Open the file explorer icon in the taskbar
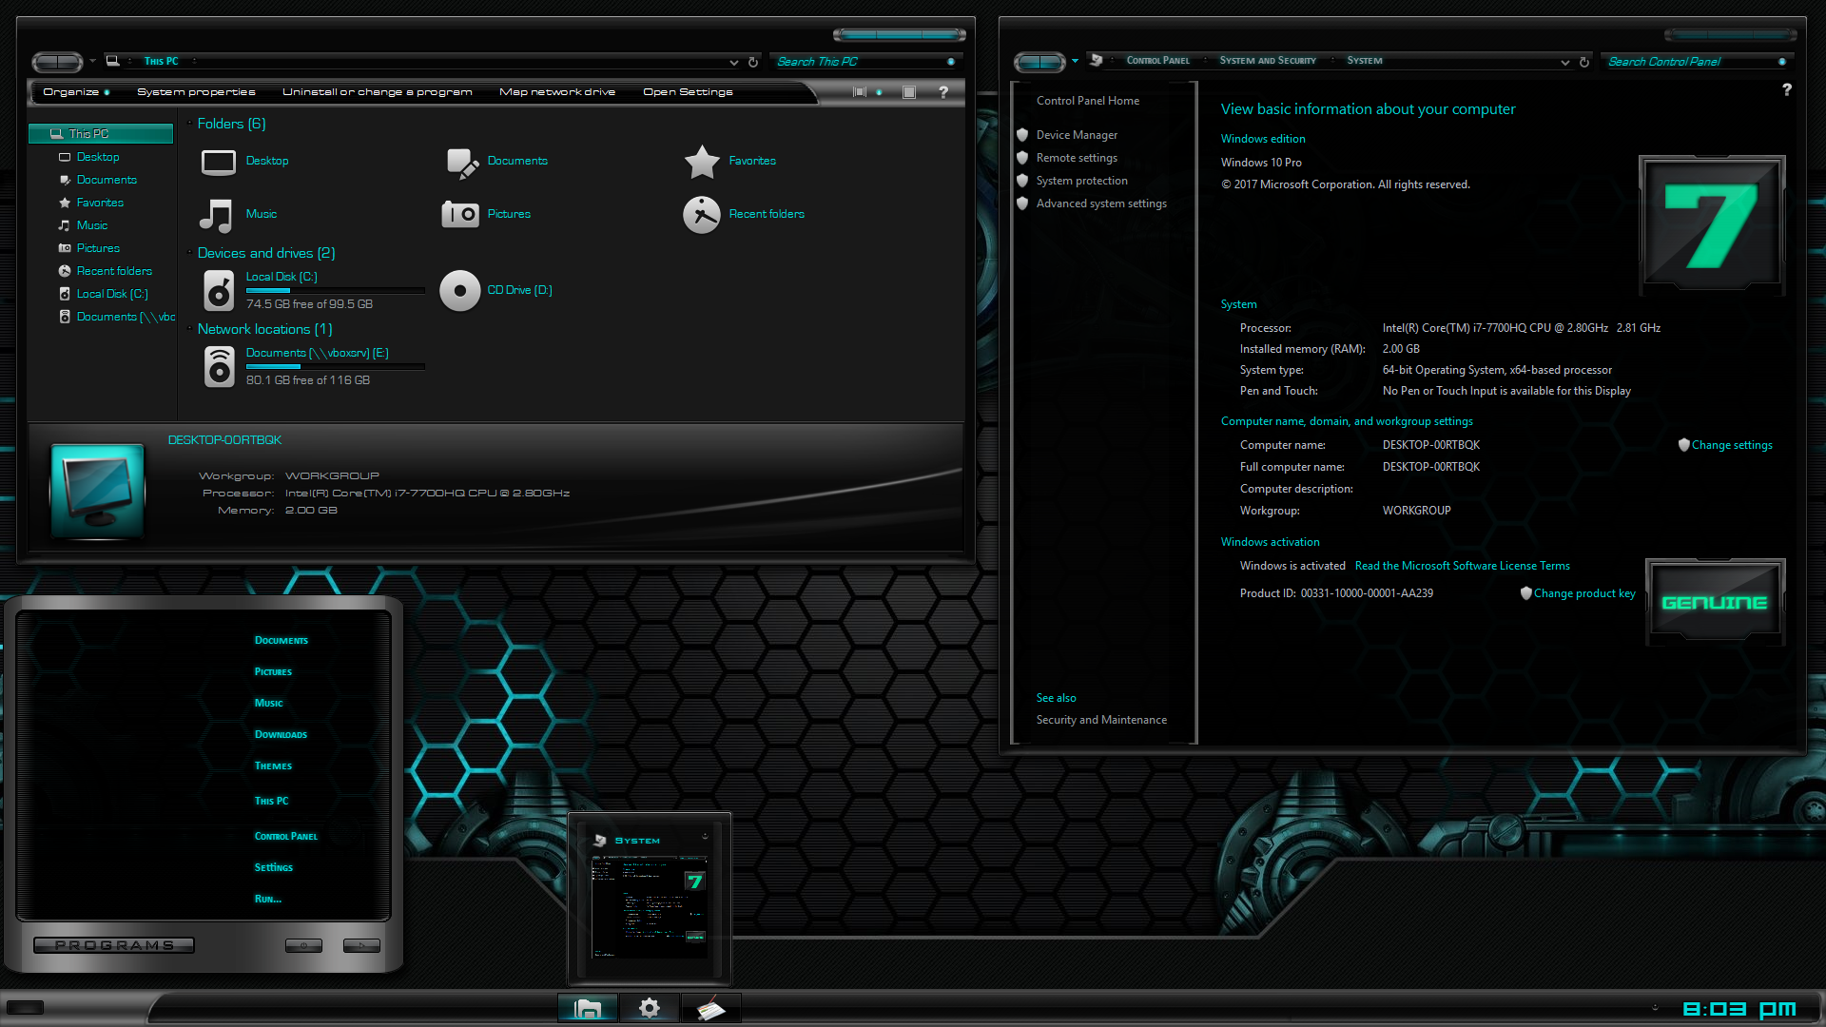This screenshot has width=1826, height=1027. (x=587, y=1008)
